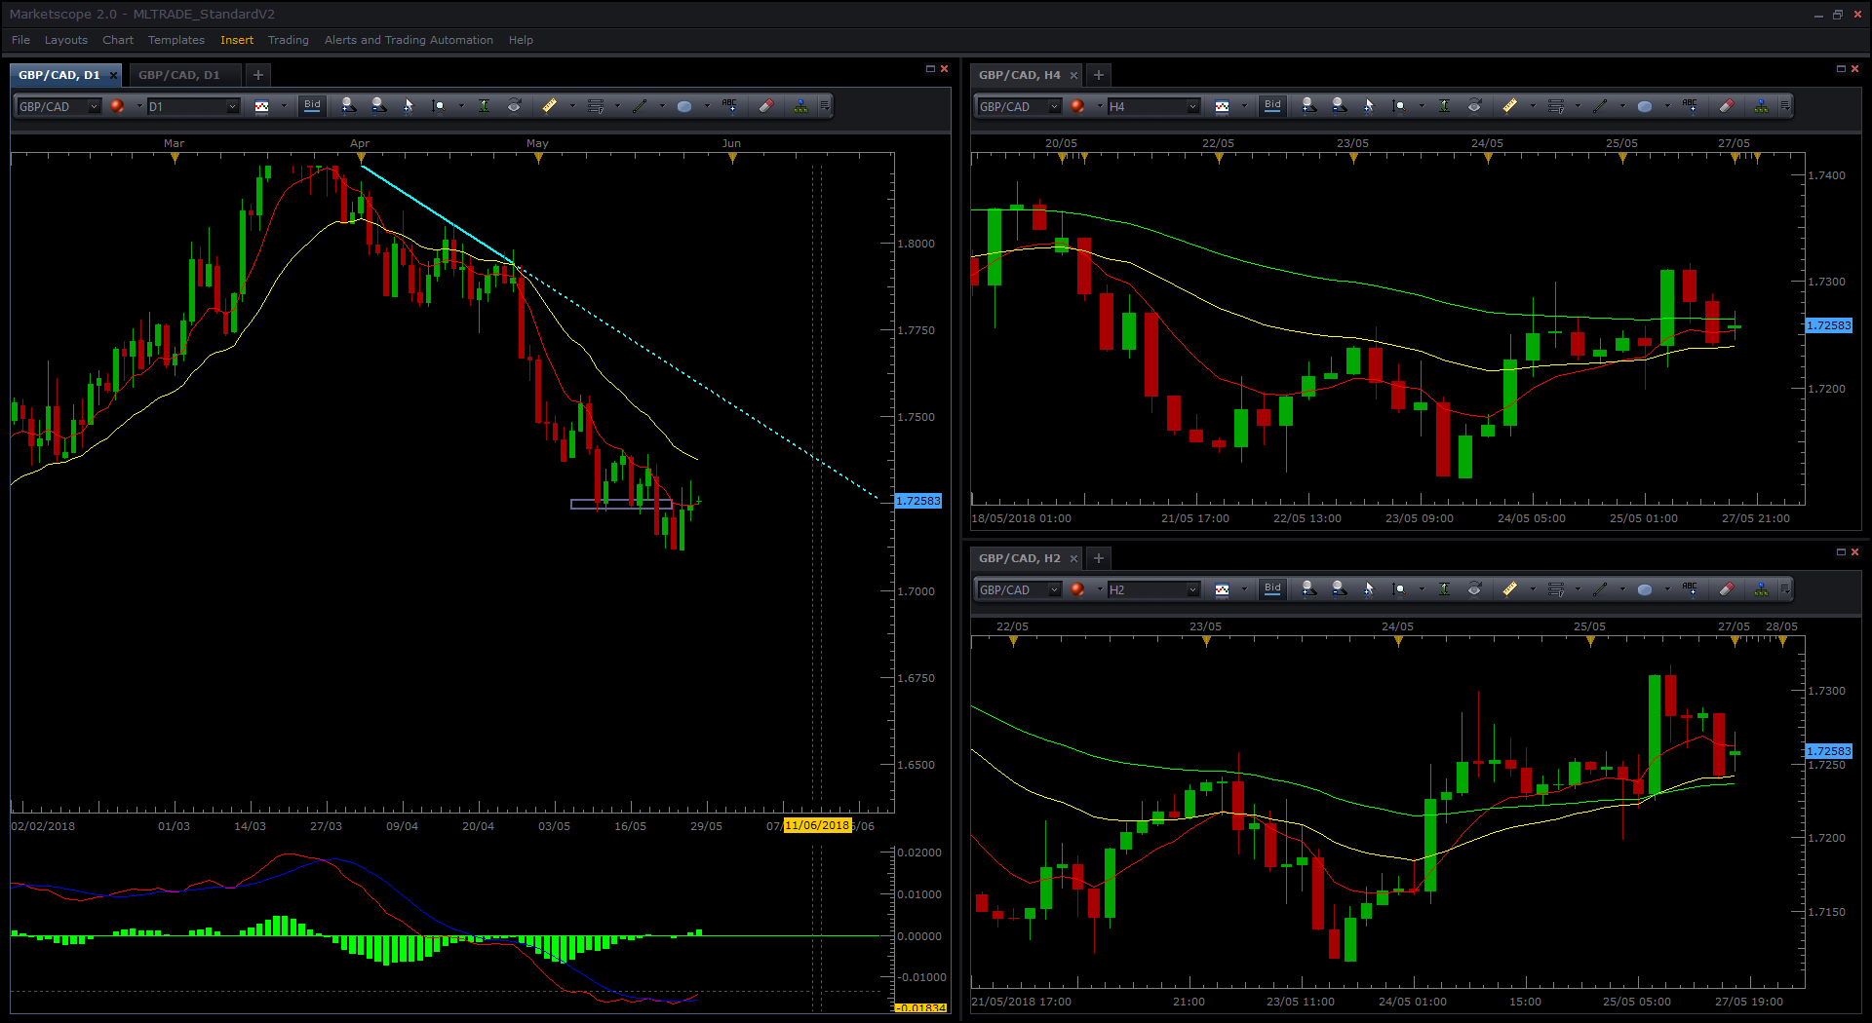Toggle the eye visibility icon in H4 toolbar
Screen dimensions: 1872x1023
[1474, 106]
